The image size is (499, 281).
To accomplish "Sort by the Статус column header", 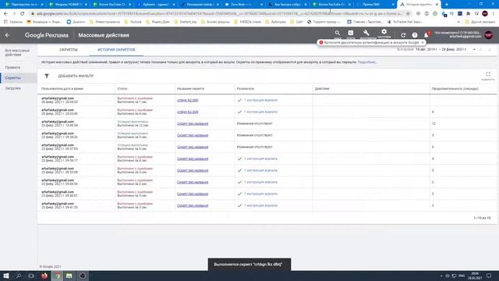I will 122,89.
